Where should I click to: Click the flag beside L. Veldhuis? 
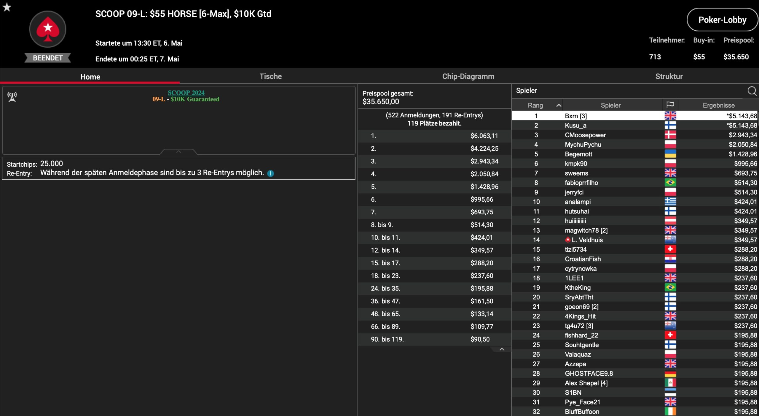coord(670,240)
